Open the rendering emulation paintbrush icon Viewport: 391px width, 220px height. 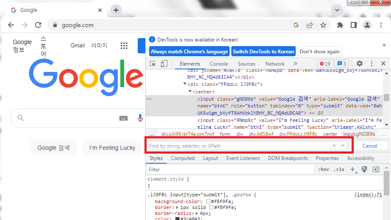click(x=364, y=169)
